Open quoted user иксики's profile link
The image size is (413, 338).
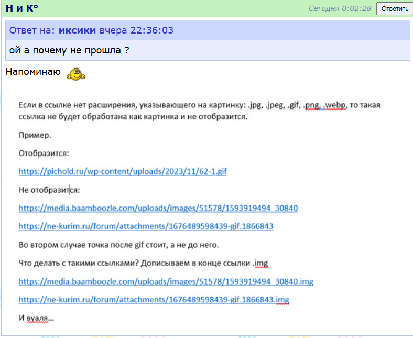click(77, 30)
